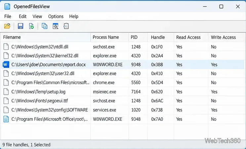Minimize the OpenedFilesView window

coord(205,7)
